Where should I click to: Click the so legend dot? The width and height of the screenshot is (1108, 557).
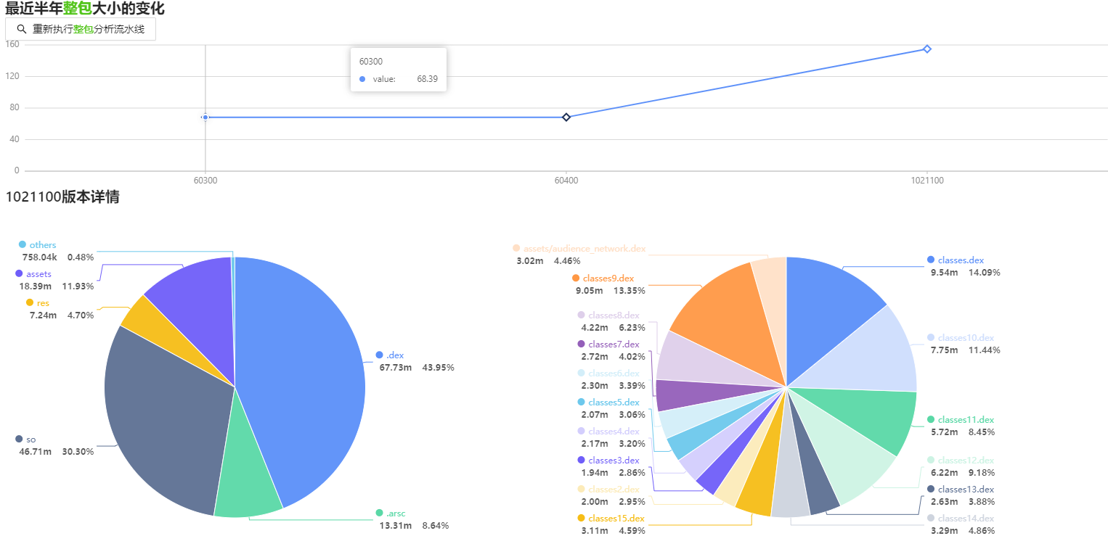(19, 439)
